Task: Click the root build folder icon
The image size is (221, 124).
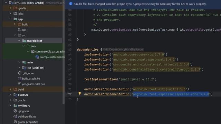Action: (15, 89)
